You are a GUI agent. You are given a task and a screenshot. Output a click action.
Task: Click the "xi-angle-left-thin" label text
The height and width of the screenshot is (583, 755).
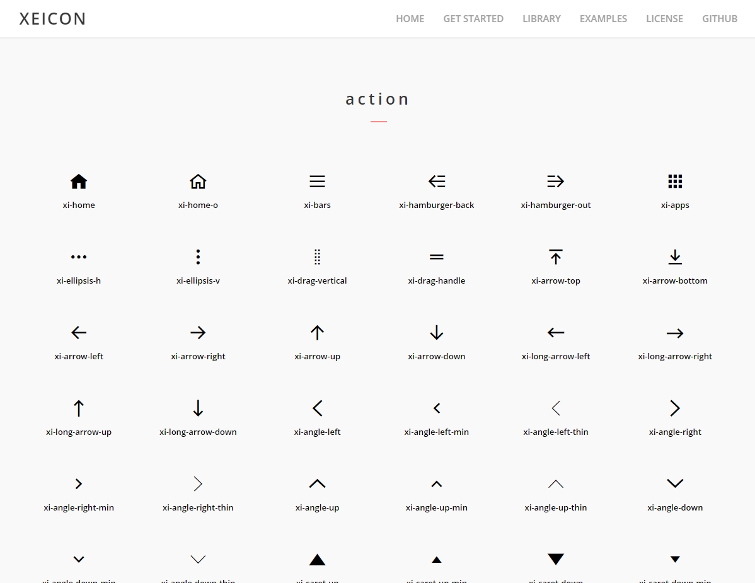(x=556, y=432)
